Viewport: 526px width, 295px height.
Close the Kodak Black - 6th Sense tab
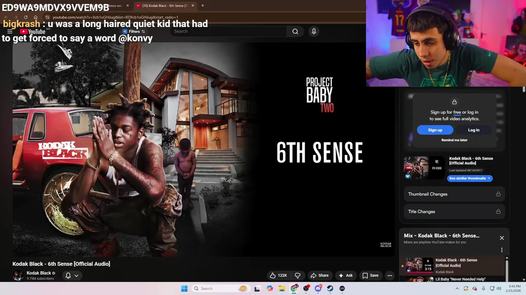click(193, 6)
